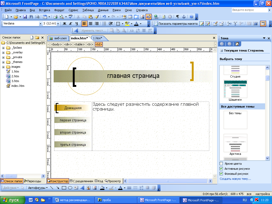Image resolution: width=272 pixels, height=204 pixels.
Task: Open the Verdana font dropdown
Action: (x=40, y=24)
